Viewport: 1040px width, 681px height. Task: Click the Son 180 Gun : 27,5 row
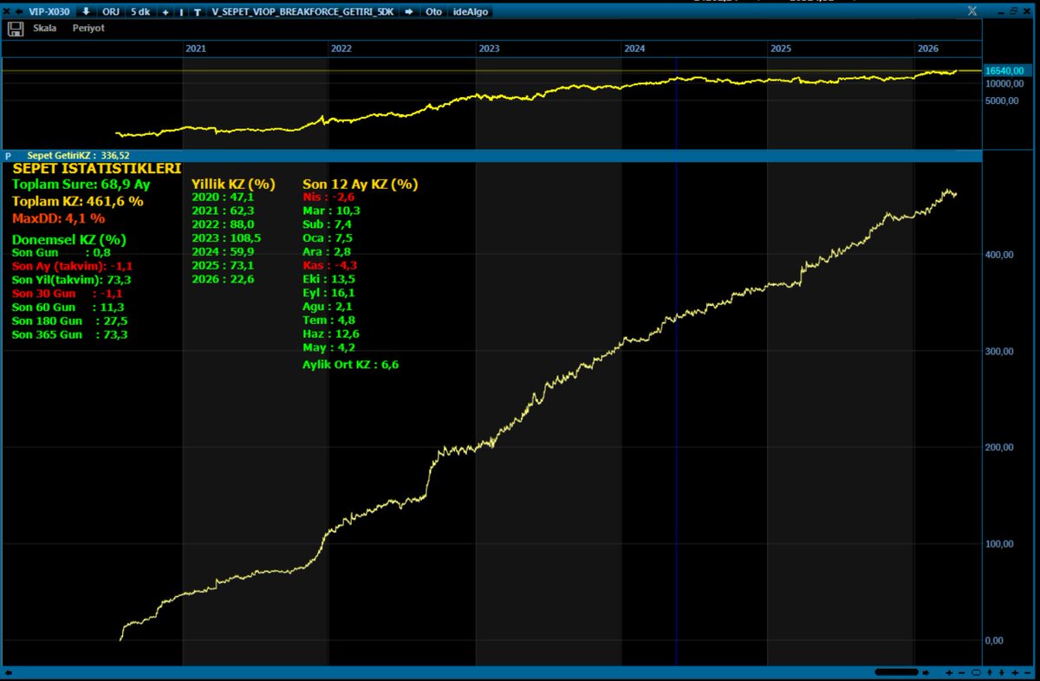[70, 321]
